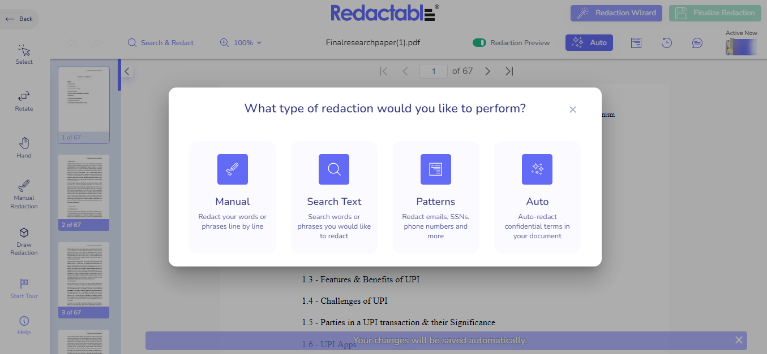Toggle the Redaction Preview switch
This screenshot has width=767, height=354.
coord(481,42)
